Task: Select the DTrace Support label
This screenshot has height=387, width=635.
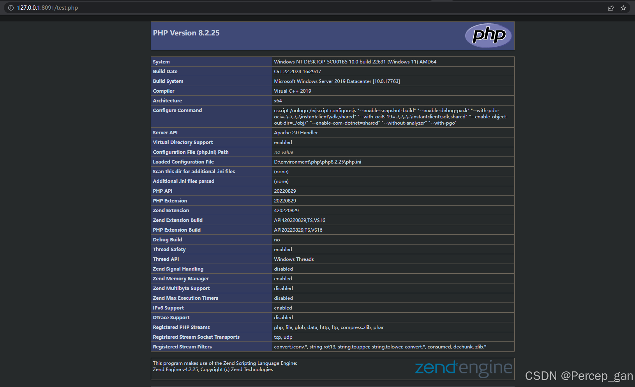Action: 171,318
